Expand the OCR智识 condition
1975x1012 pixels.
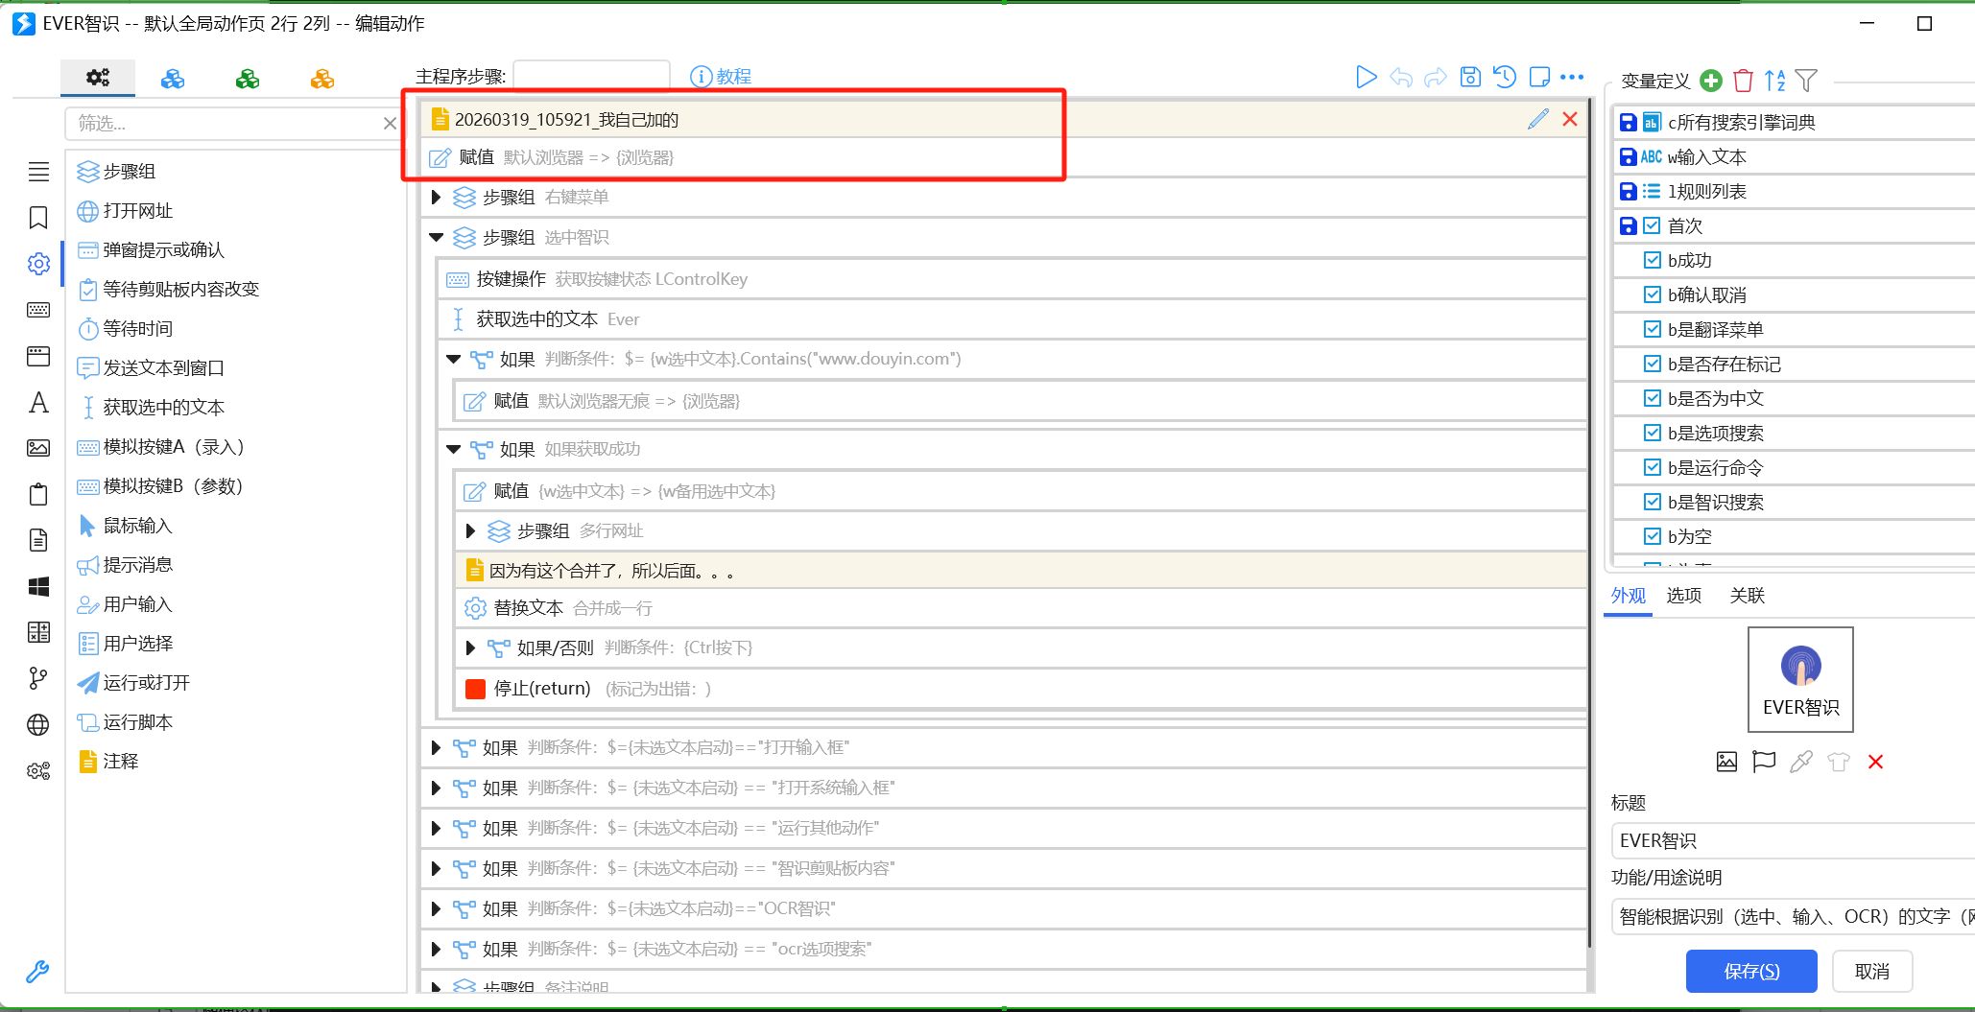click(436, 908)
